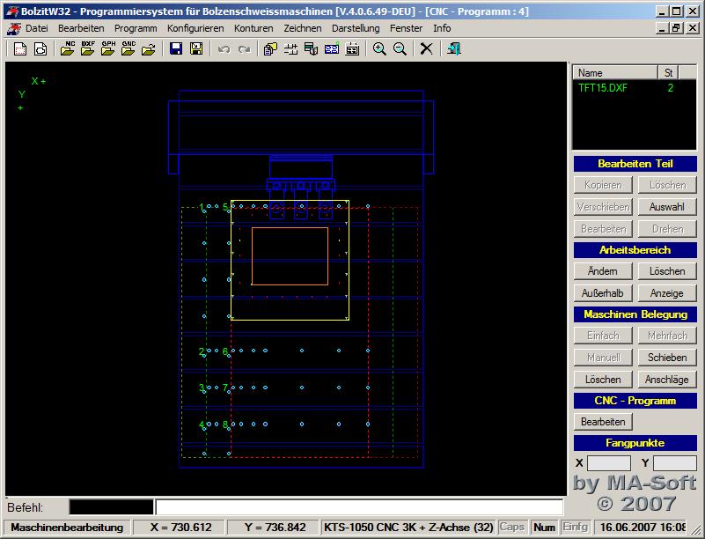
Task: Open the Konfigurieren menu
Action: 195,28
